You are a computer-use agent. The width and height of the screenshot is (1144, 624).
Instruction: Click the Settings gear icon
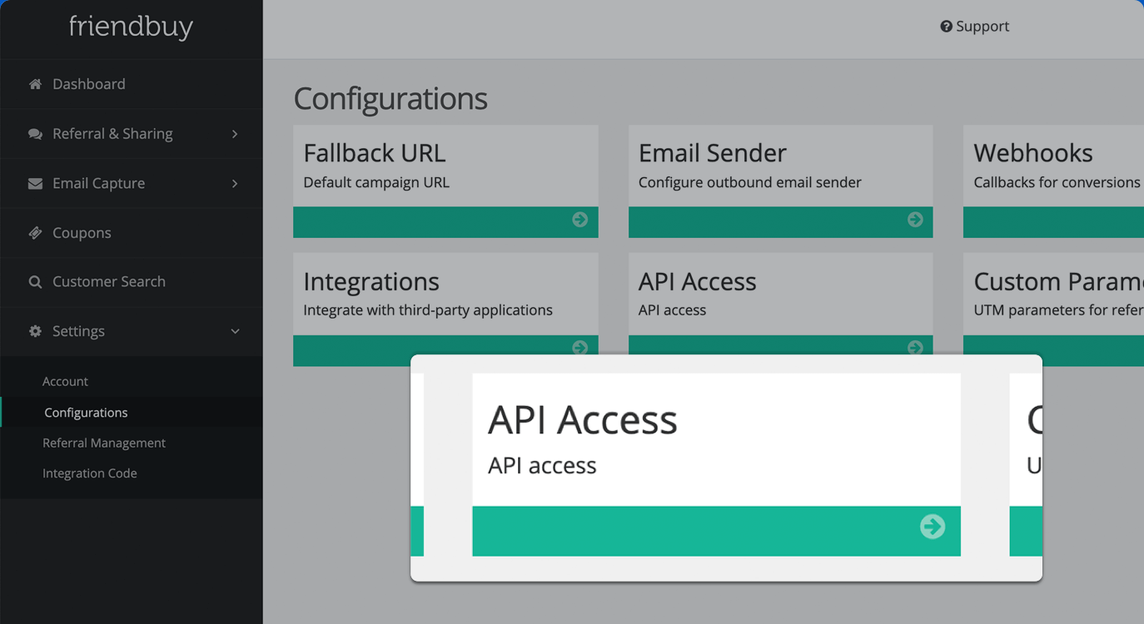(35, 331)
